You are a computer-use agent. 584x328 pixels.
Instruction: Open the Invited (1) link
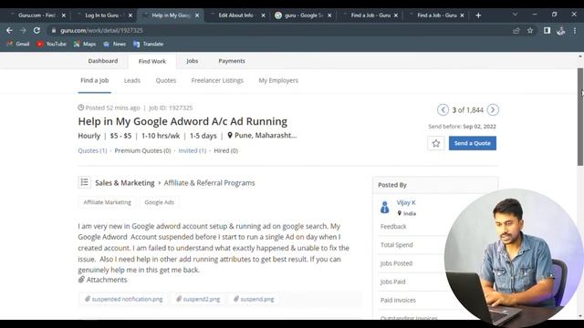pyautogui.click(x=193, y=150)
